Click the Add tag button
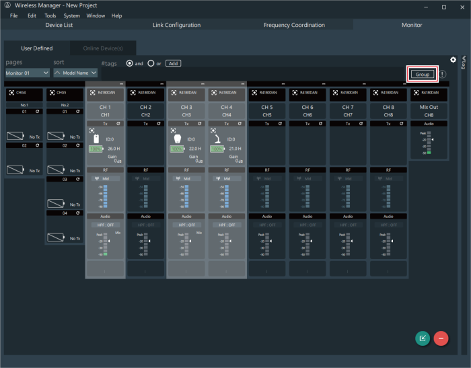Image resolution: width=471 pixels, height=368 pixels. click(x=173, y=63)
